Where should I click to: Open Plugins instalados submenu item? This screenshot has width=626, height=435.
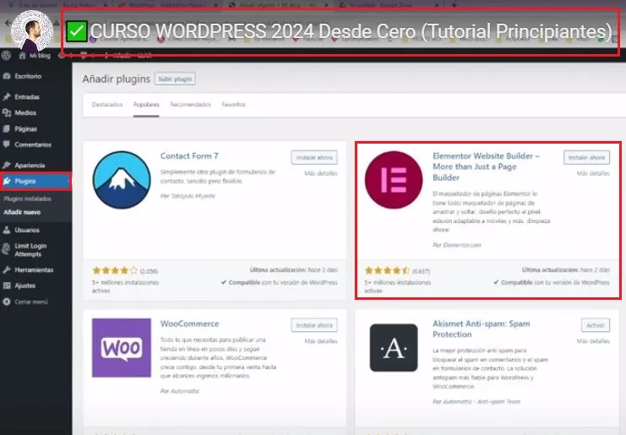(27, 198)
